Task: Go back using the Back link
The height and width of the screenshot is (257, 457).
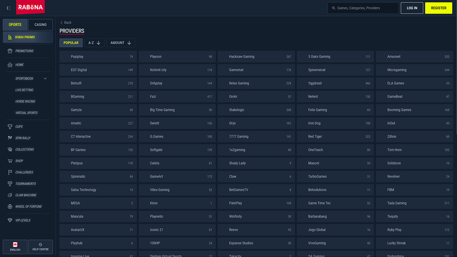Action: pyautogui.click(x=66, y=22)
